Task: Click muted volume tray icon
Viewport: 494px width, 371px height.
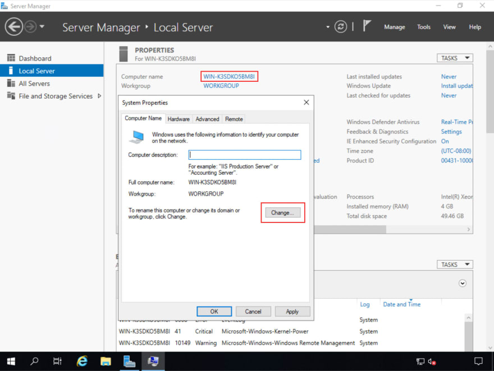Action: point(432,361)
